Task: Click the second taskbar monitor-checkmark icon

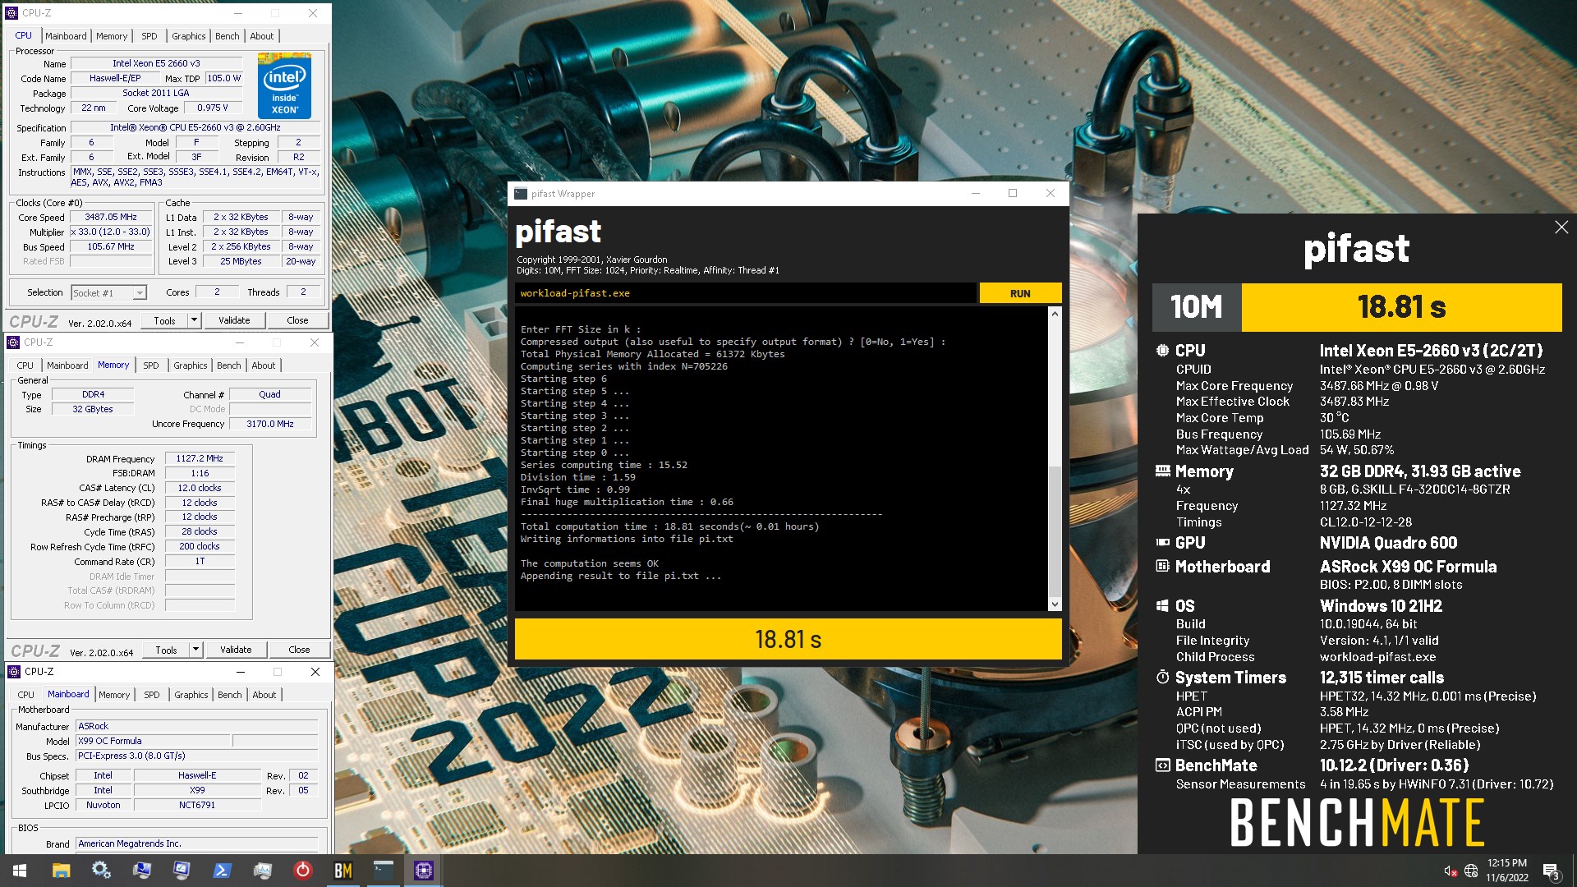Action: [182, 871]
